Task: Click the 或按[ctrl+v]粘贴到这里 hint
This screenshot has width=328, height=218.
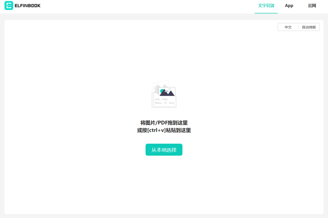Action: click(x=164, y=130)
